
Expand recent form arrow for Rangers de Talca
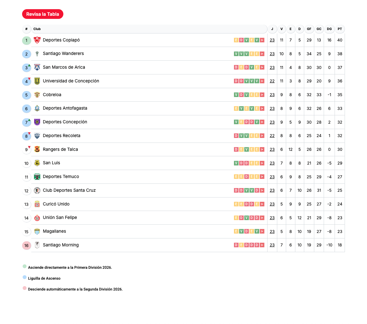[x=262, y=149]
